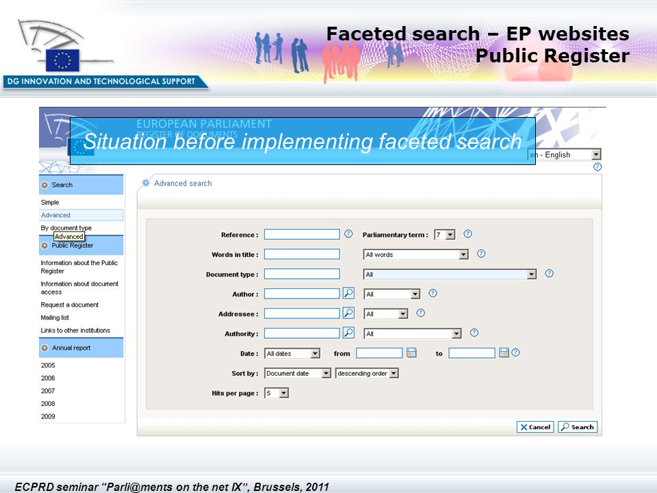Image resolution: width=657 pixels, height=493 pixels.
Task: Click the 'from' date input field
Action: coord(379,353)
